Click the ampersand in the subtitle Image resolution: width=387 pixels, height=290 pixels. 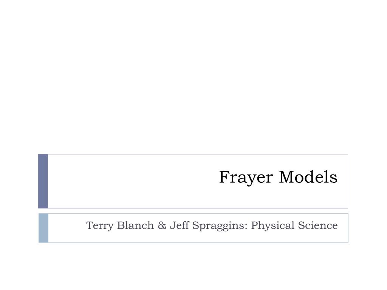[162, 225]
